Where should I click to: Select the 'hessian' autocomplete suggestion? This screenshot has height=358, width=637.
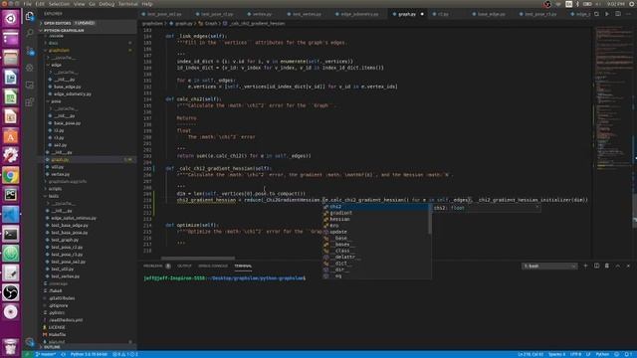coord(376,219)
